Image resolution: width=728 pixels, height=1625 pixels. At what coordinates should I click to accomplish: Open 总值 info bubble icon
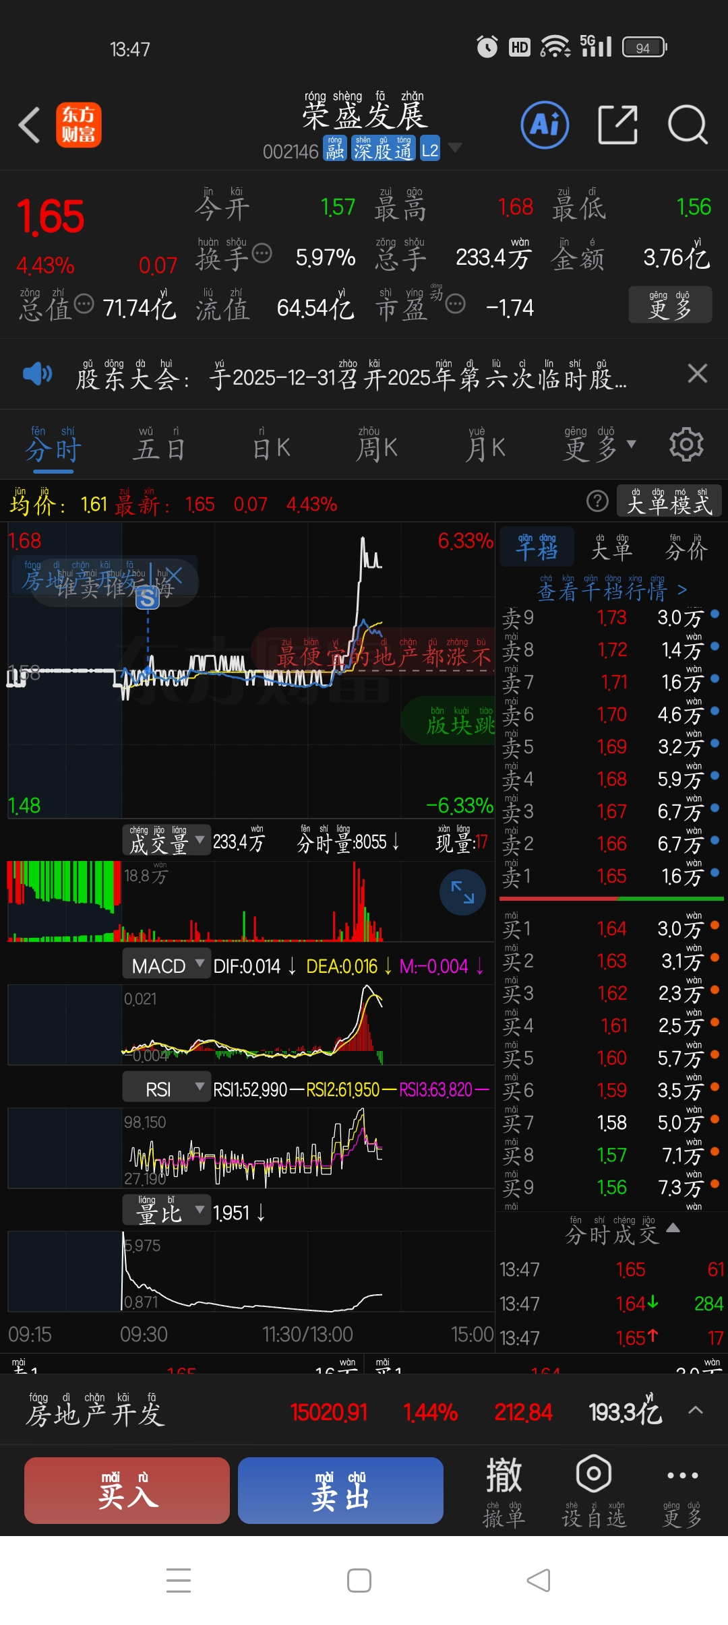(x=84, y=304)
